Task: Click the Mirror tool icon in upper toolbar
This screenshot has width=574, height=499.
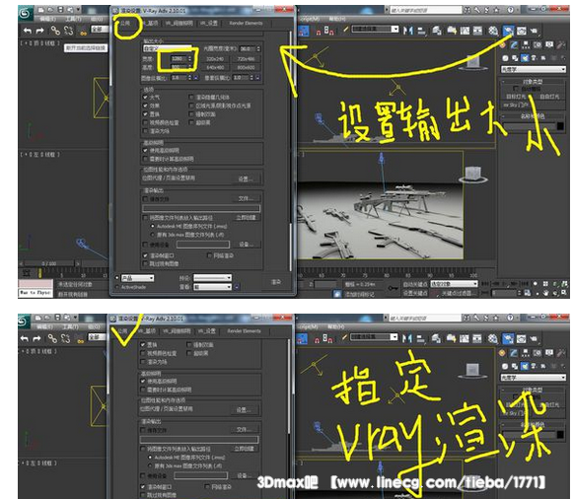Action: point(407,31)
